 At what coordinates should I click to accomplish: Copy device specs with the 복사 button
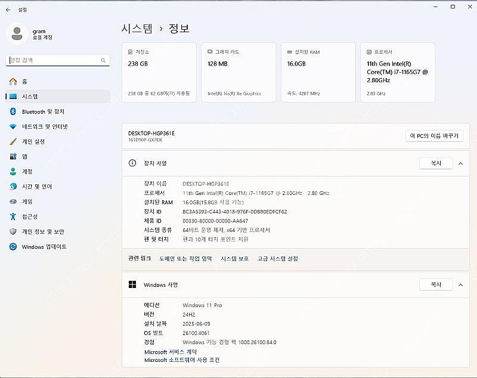[x=436, y=163]
